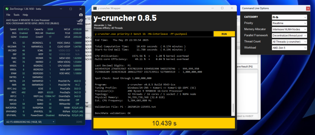The height and width of the screenshot is (135, 315).
Task: Click the tRFC value 492
Action: (x=24, y=92)
